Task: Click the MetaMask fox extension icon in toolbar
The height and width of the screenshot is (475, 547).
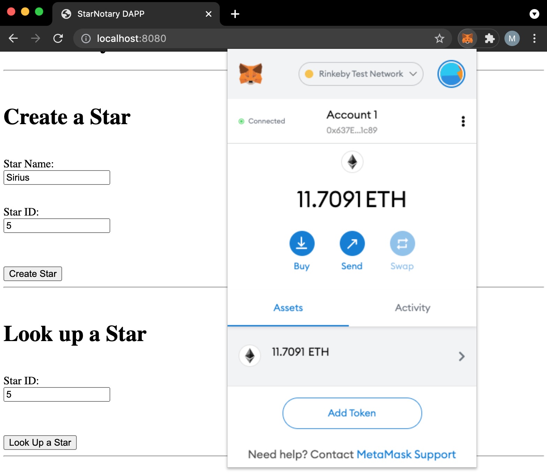Action: click(x=467, y=38)
